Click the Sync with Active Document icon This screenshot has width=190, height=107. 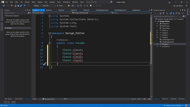coord(171,13)
